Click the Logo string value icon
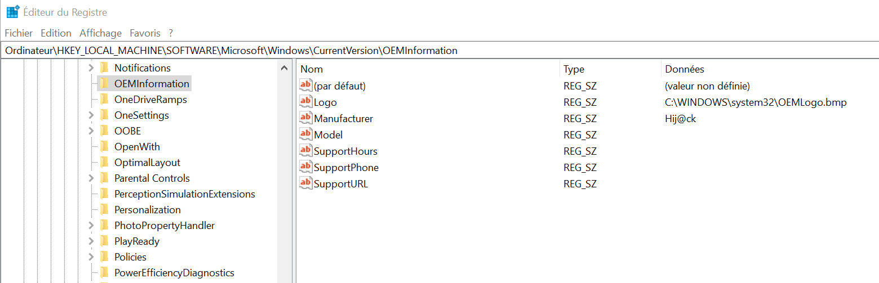879x283 pixels. click(x=305, y=101)
